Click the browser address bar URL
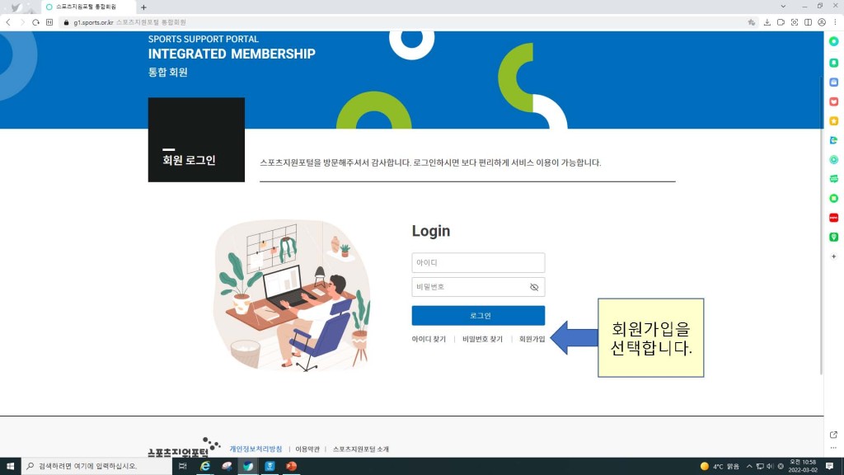This screenshot has height=475, width=844. click(x=92, y=22)
